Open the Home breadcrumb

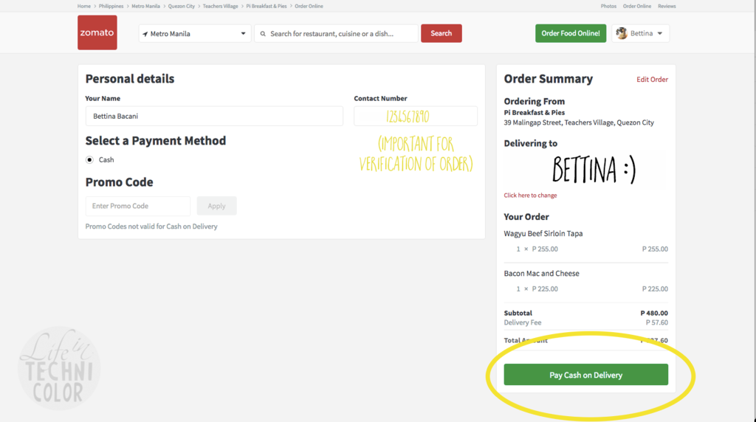click(84, 6)
